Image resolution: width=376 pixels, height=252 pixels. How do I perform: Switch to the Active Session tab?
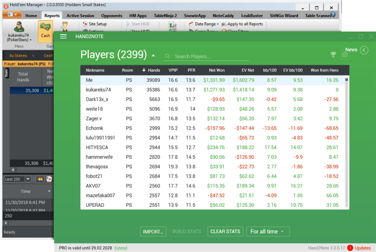(80, 16)
